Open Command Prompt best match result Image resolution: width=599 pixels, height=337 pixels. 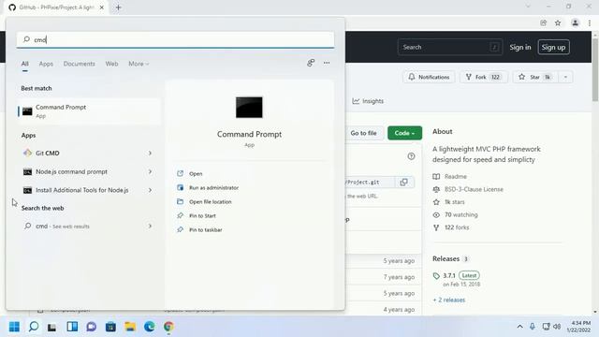pos(89,111)
